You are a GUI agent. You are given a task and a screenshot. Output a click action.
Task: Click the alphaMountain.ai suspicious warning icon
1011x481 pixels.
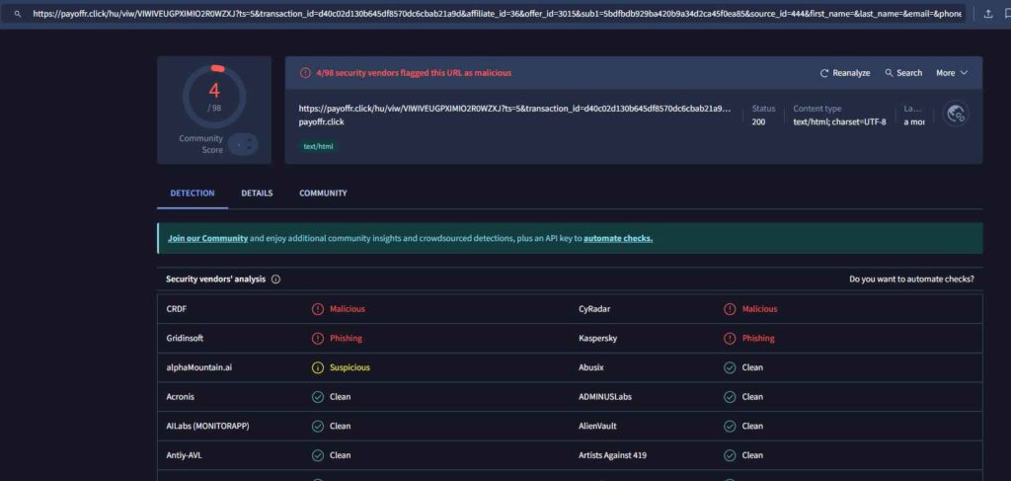coord(317,367)
